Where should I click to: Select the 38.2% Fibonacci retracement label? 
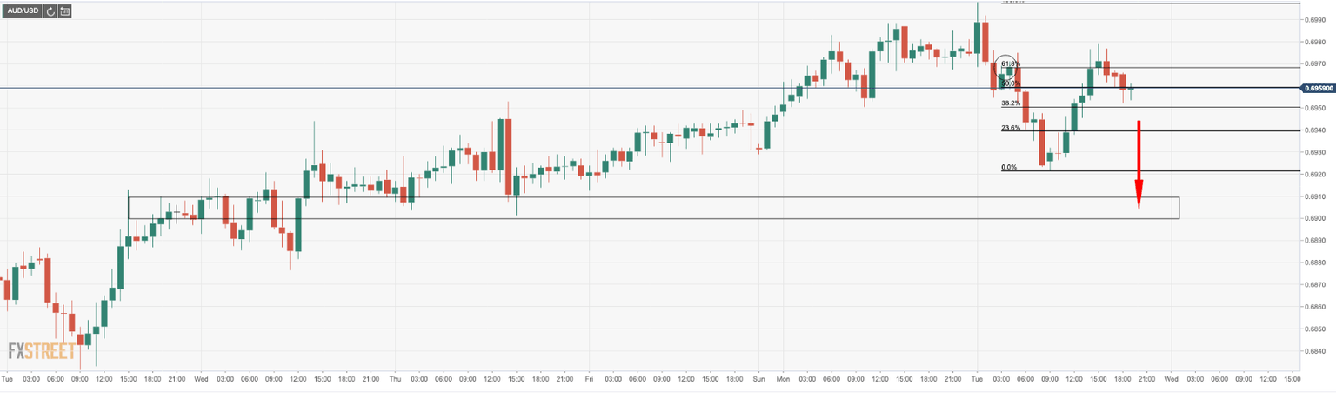1010,103
